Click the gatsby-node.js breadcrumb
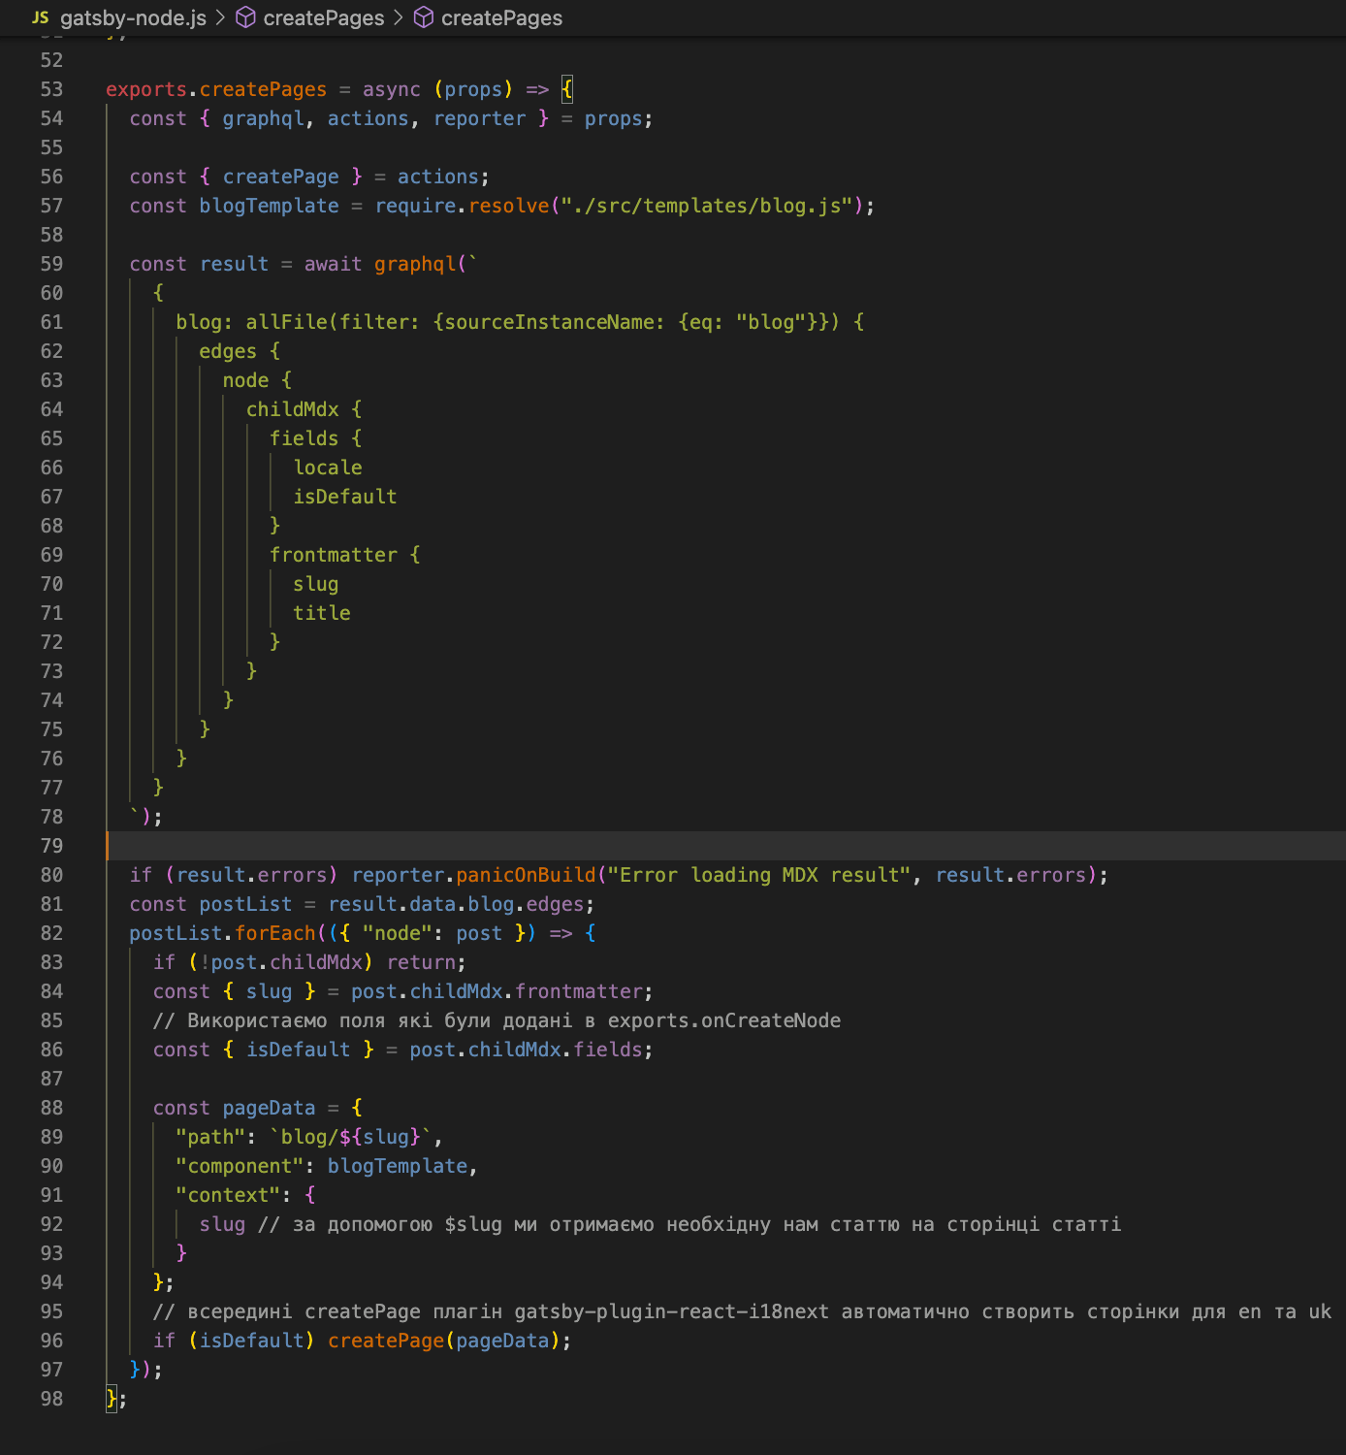Viewport: 1346px width, 1455px height. coord(133,18)
